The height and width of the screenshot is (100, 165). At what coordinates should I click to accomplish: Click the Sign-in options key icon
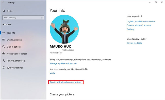point(4,47)
